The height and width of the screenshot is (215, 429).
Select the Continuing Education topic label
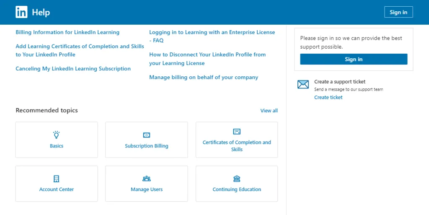point(237,189)
